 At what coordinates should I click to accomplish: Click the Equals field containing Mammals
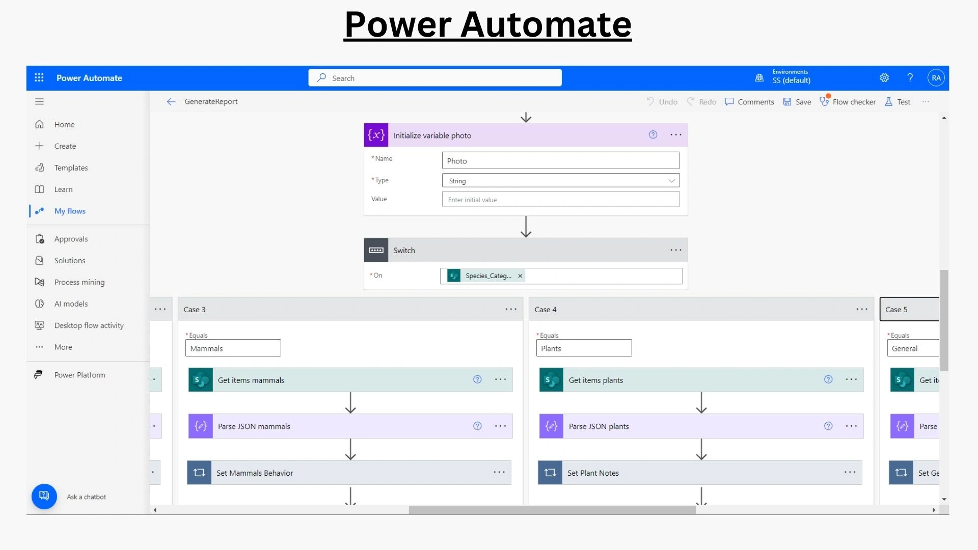click(x=233, y=348)
